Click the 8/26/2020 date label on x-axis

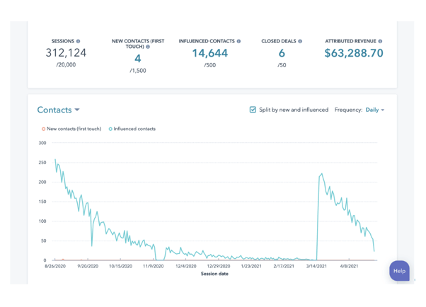(55, 266)
